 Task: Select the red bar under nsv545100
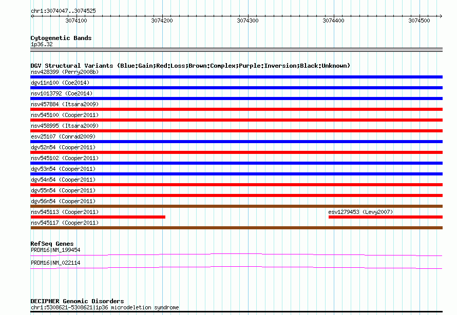point(236,120)
